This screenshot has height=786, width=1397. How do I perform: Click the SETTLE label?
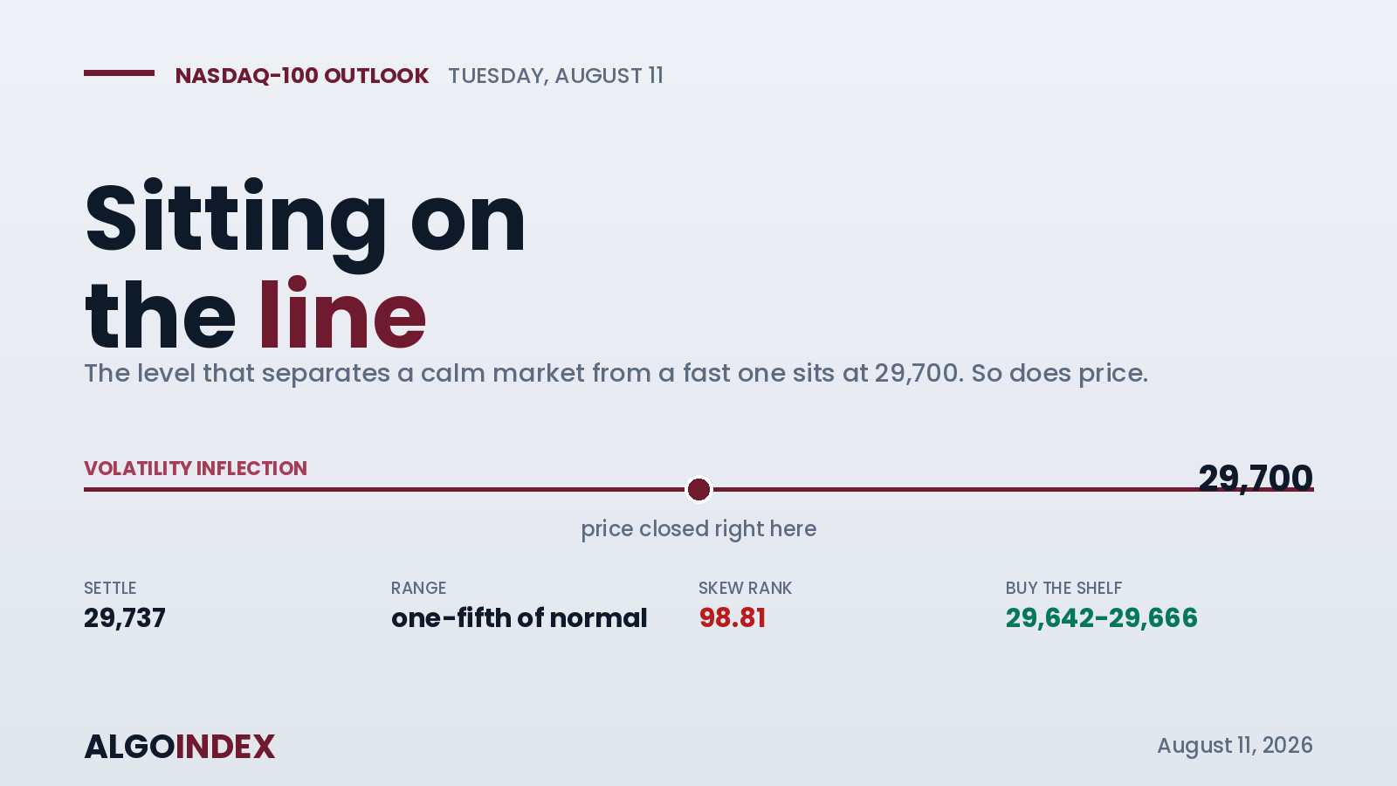[110, 589]
